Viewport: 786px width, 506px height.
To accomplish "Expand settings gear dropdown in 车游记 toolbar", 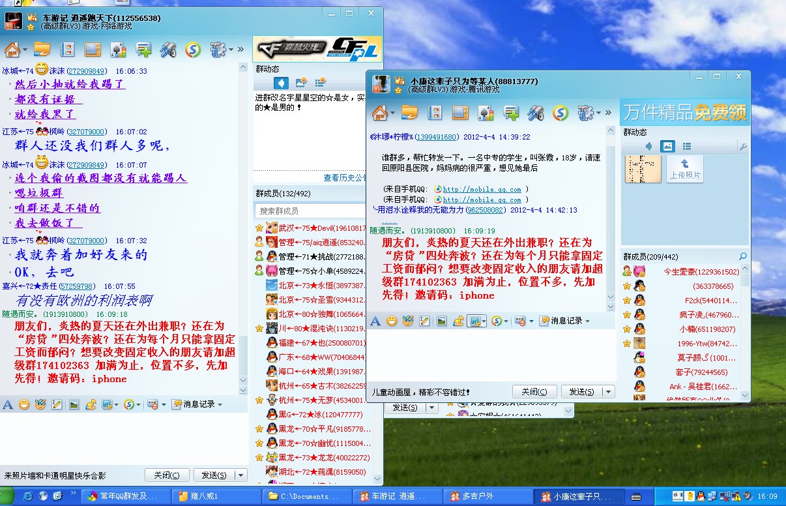I will [x=230, y=50].
